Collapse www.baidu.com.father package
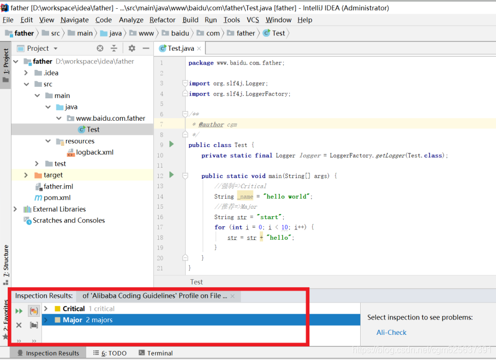The height and width of the screenshot is (360, 496). [59, 119]
